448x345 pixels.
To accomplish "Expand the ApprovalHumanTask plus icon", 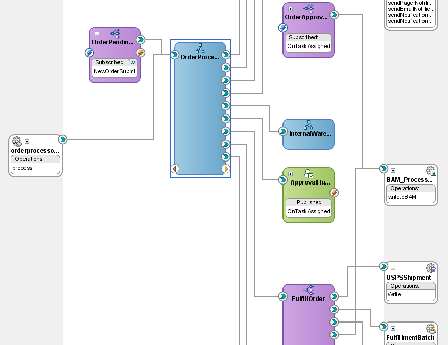I will [291, 174].
